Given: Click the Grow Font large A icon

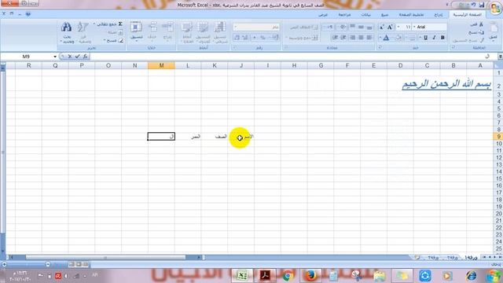Looking at the screenshot, I should 390,27.
